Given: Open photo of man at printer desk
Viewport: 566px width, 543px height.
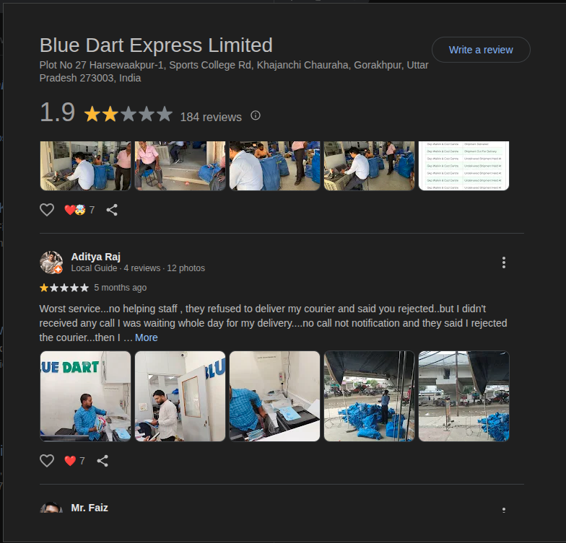Looking at the screenshot, I should (274, 397).
